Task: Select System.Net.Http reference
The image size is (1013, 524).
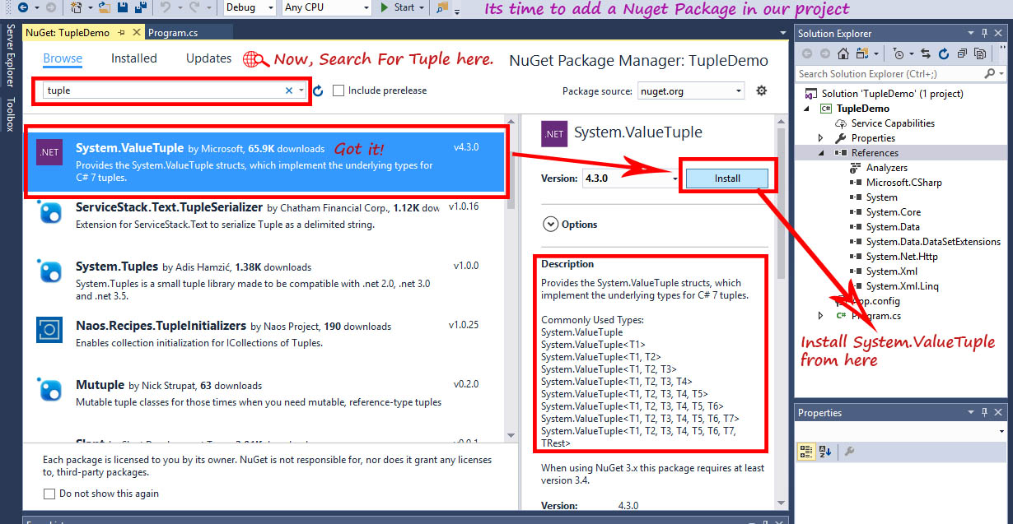Action: (901, 257)
